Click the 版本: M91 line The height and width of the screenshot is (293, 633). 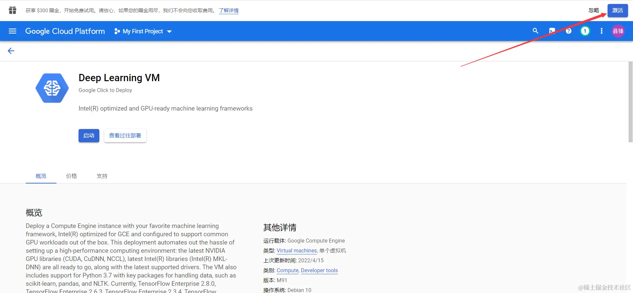275,280
